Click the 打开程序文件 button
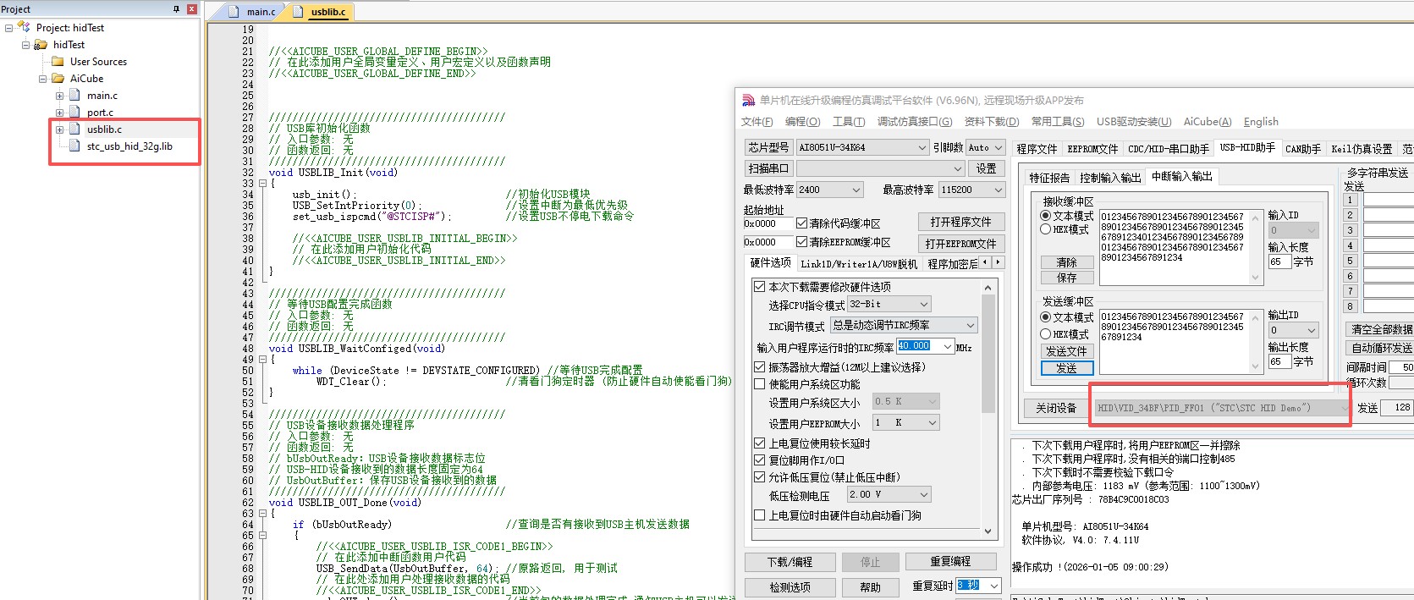 [961, 222]
